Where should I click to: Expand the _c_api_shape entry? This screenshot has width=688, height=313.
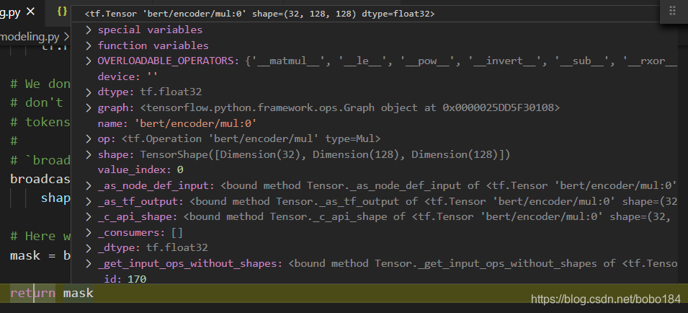89,217
